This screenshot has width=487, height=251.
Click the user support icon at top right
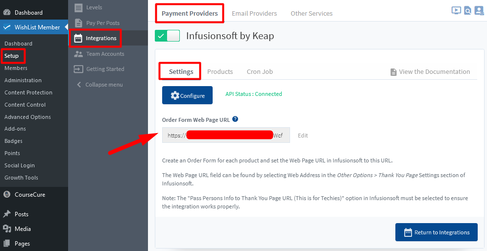pos(479,11)
